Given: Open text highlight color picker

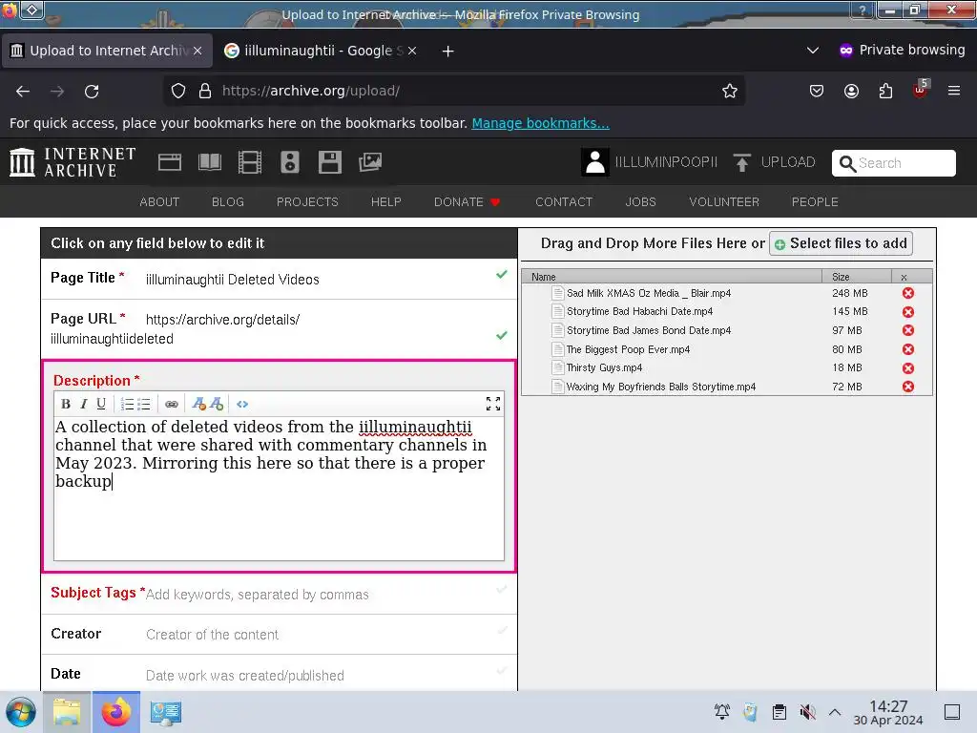Looking at the screenshot, I should pyautogui.click(x=217, y=404).
